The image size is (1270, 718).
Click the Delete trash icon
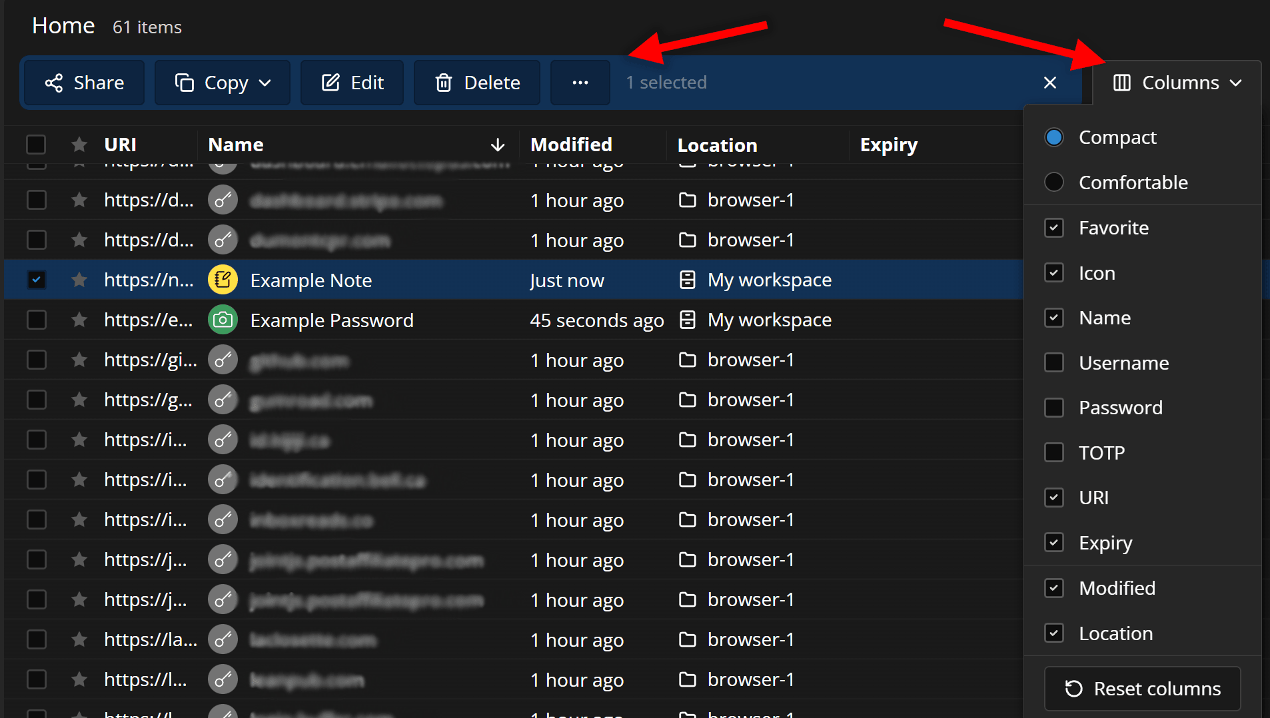click(443, 83)
